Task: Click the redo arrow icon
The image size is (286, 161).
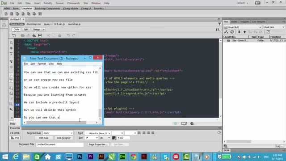Action: [x=74, y=35]
